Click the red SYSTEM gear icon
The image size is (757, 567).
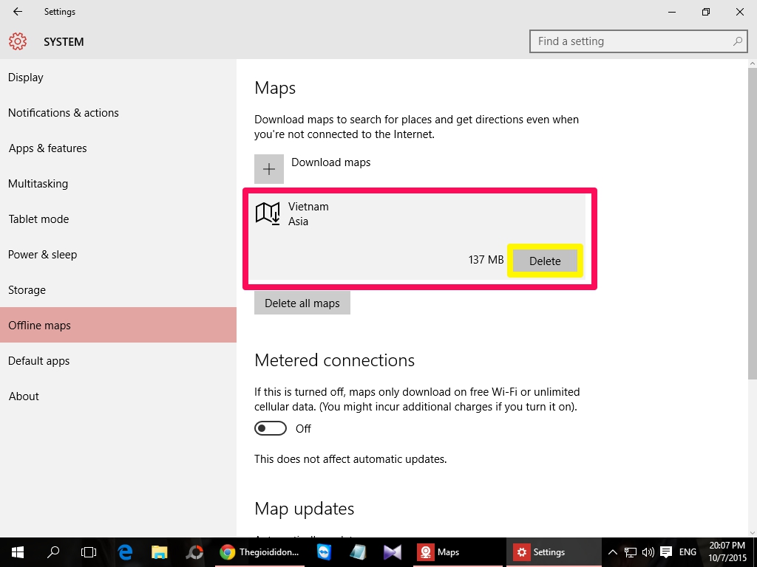click(18, 41)
